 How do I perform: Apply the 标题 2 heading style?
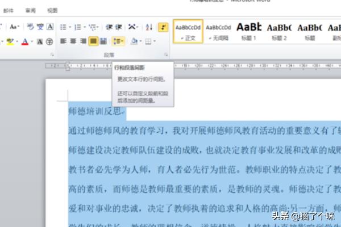point(279,32)
